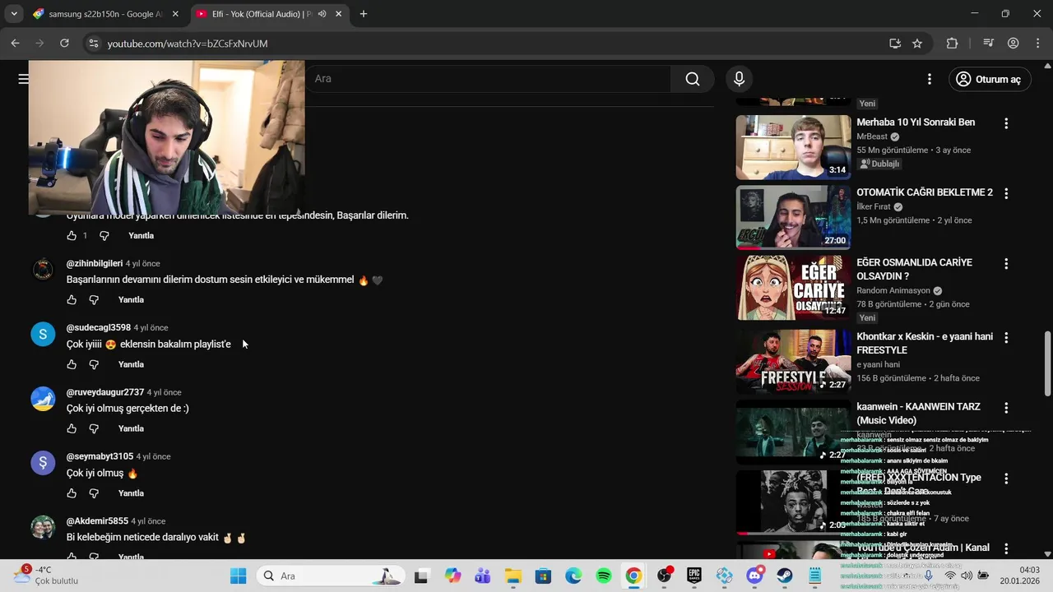Switch to the samsung s22b150n Google tab
Viewport: 1053px width, 592px height.
(x=106, y=14)
